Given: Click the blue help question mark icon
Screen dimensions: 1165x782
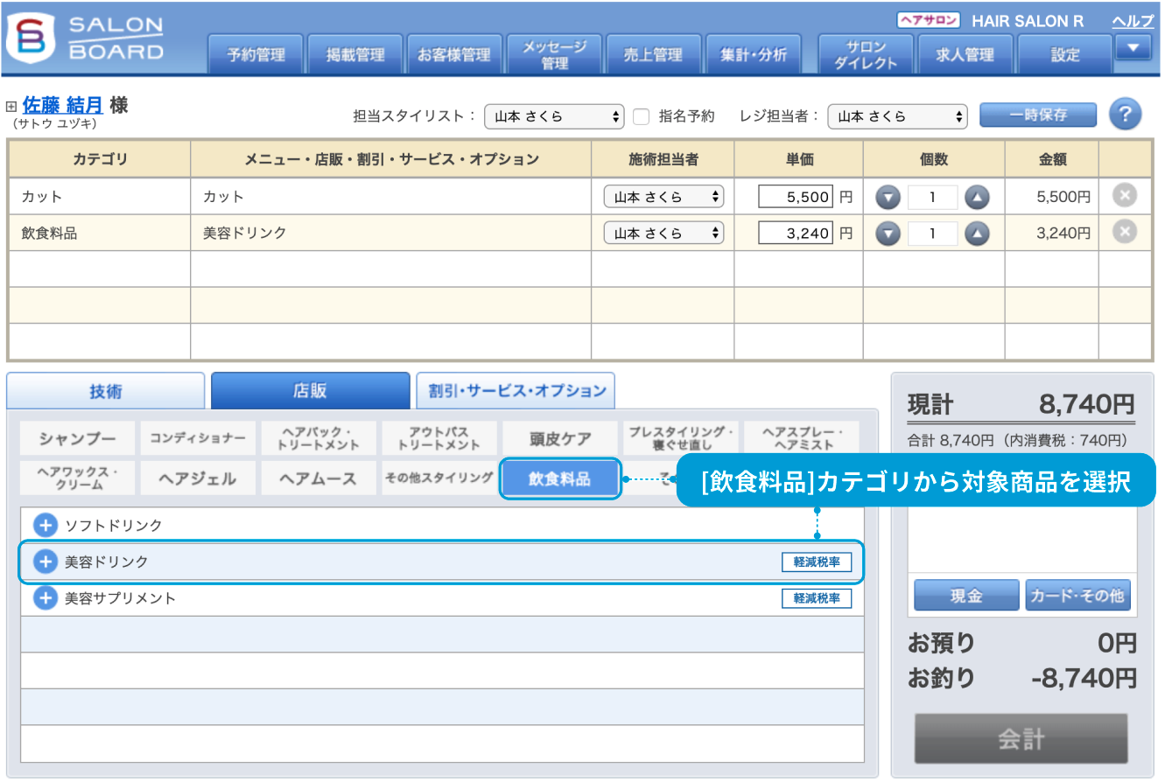Looking at the screenshot, I should pos(1126,115).
